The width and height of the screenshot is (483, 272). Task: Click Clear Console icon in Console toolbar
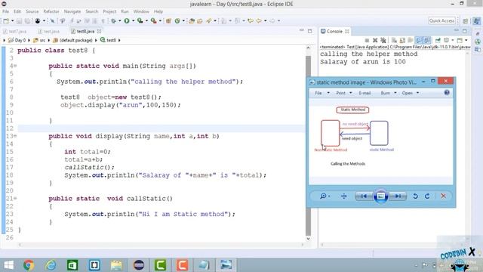coord(394,40)
